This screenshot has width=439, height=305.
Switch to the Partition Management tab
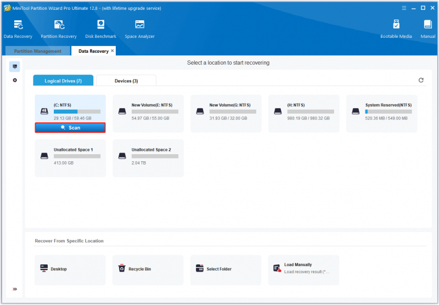[x=38, y=51]
